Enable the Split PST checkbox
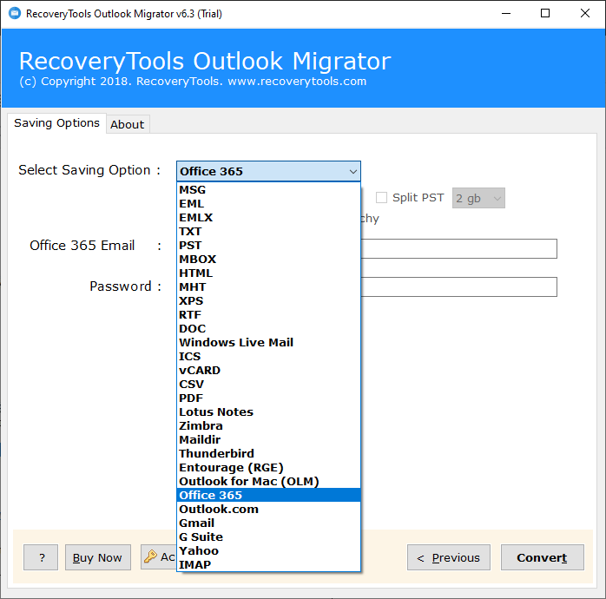Screen dimensions: 606x599 [381, 197]
